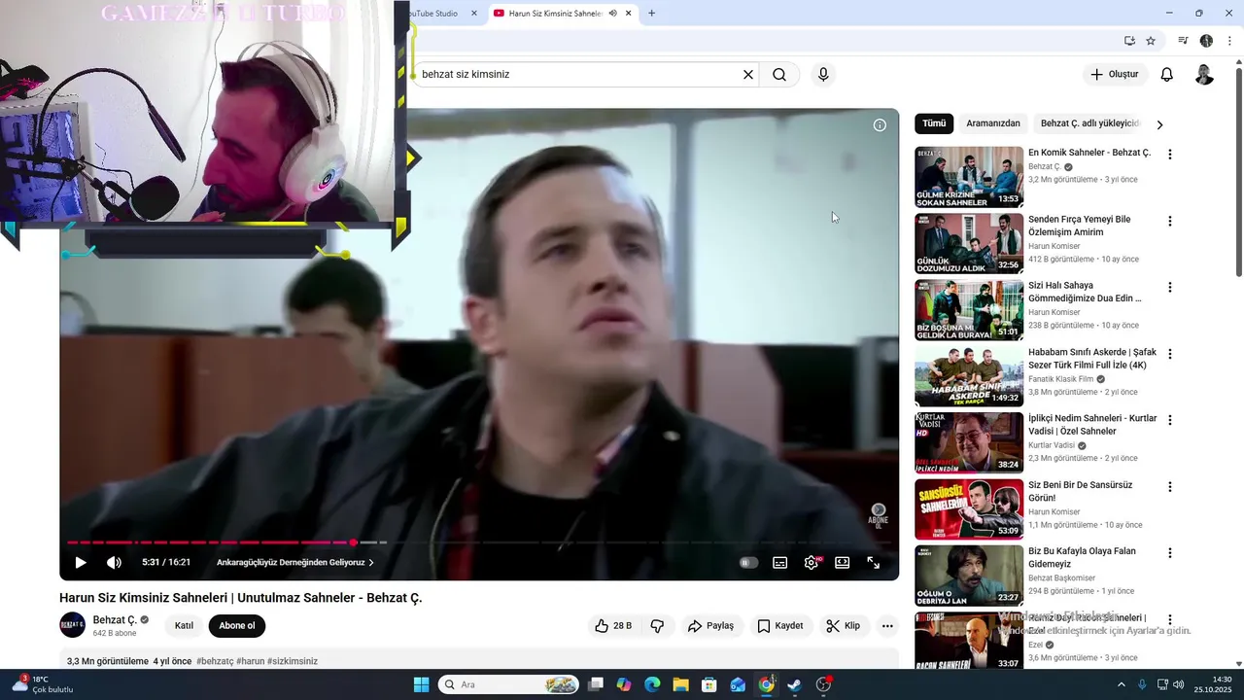Open the system volume icon in tray
The image size is (1244, 700).
click(x=1179, y=684)
